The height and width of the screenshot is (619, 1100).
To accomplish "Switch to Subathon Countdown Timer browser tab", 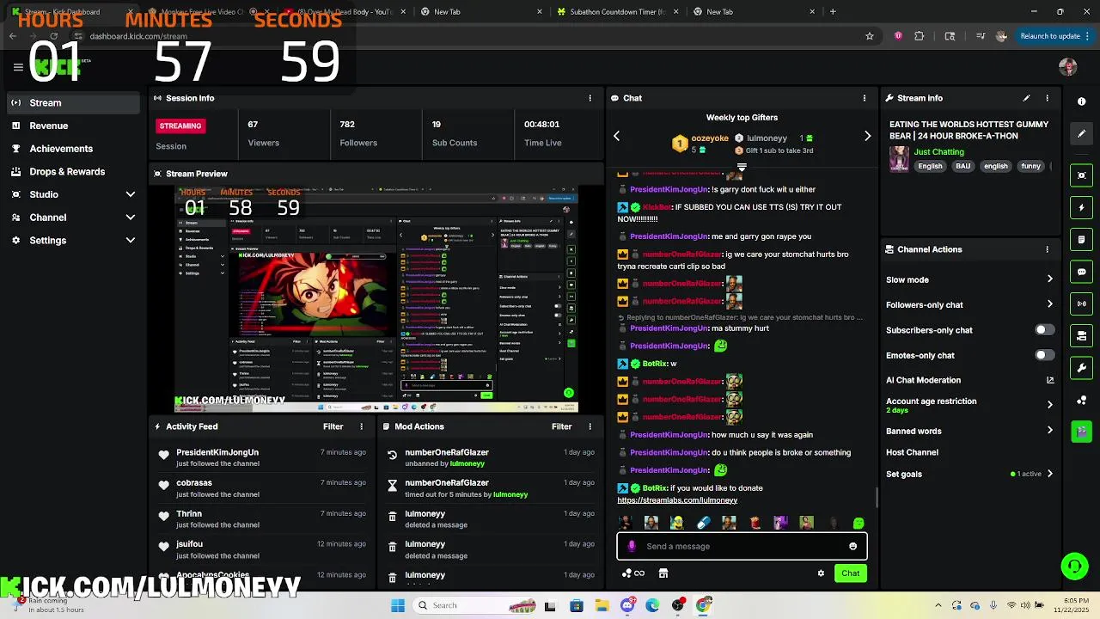I will 616,12.
